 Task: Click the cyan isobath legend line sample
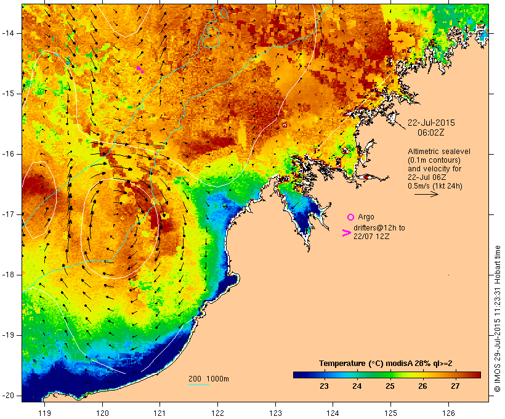click(x=199, y=385)
